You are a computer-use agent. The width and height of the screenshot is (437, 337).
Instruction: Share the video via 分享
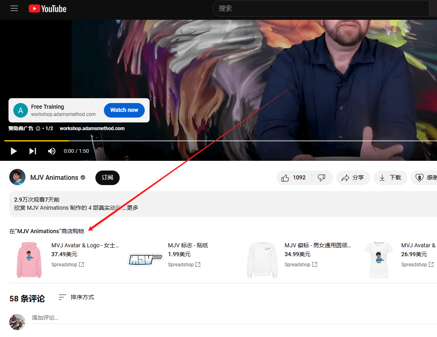(353, 178)
